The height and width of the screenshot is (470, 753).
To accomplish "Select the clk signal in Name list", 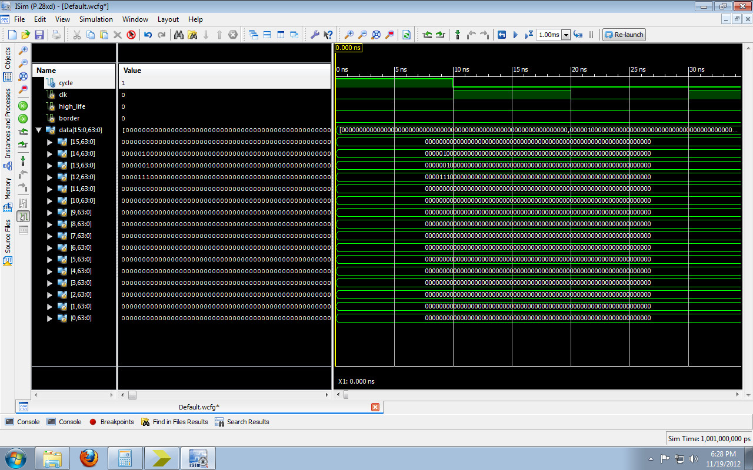I will (63, 95).
